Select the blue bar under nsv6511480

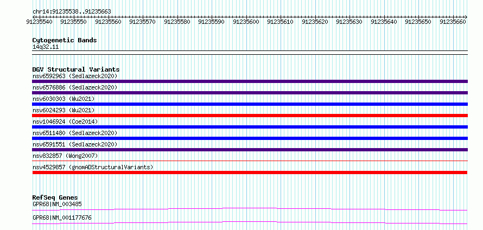tap(250, 138)
